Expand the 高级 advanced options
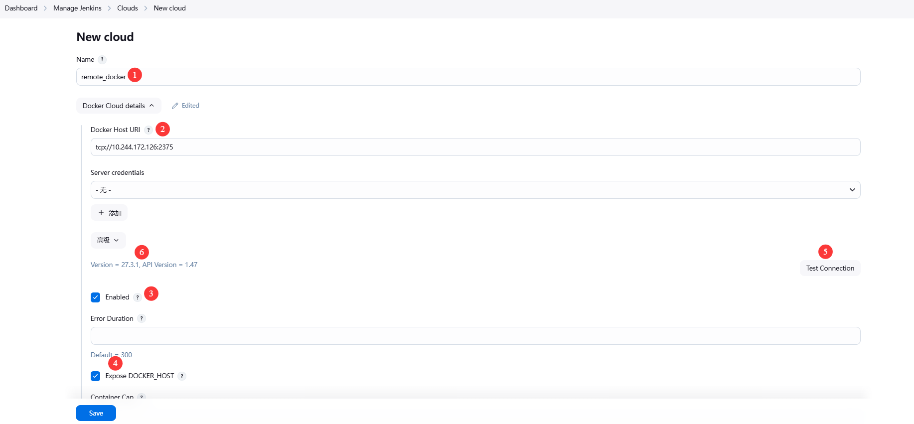Screen dimensions: 914x424 point(108,240)
